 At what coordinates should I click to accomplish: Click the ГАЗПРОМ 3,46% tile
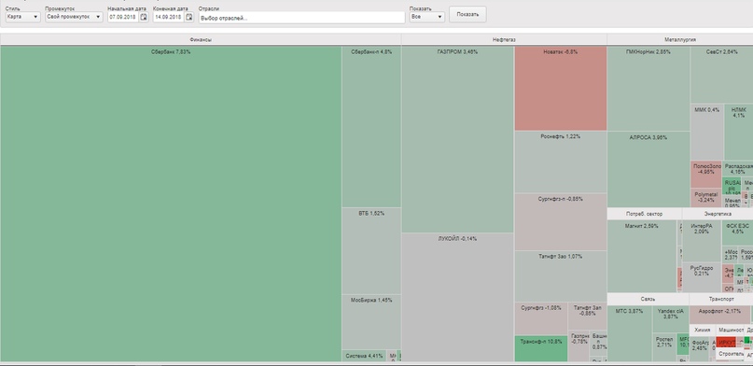tap(457, 139)
